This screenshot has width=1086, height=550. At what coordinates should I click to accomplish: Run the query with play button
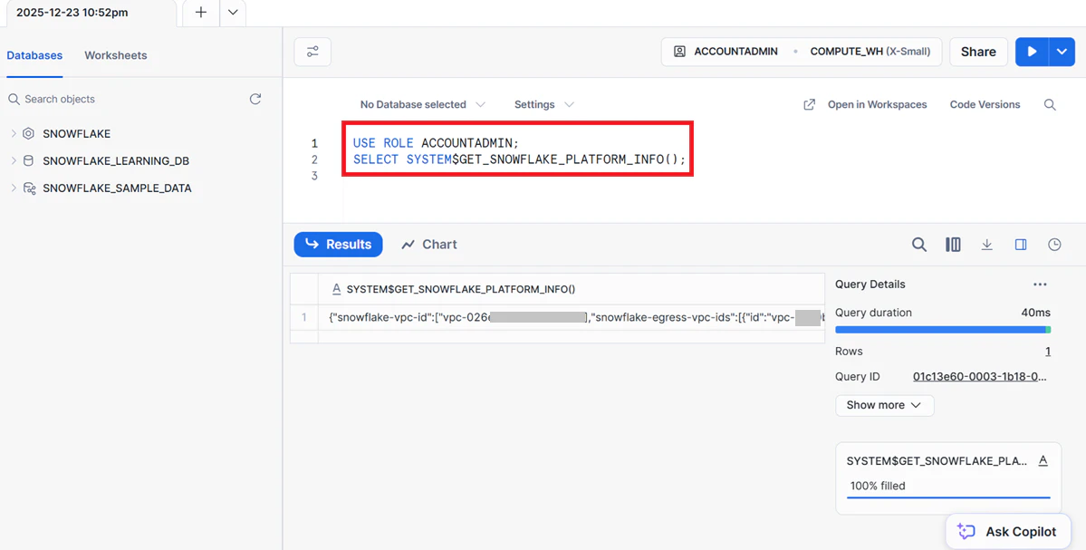[1032, 52]
